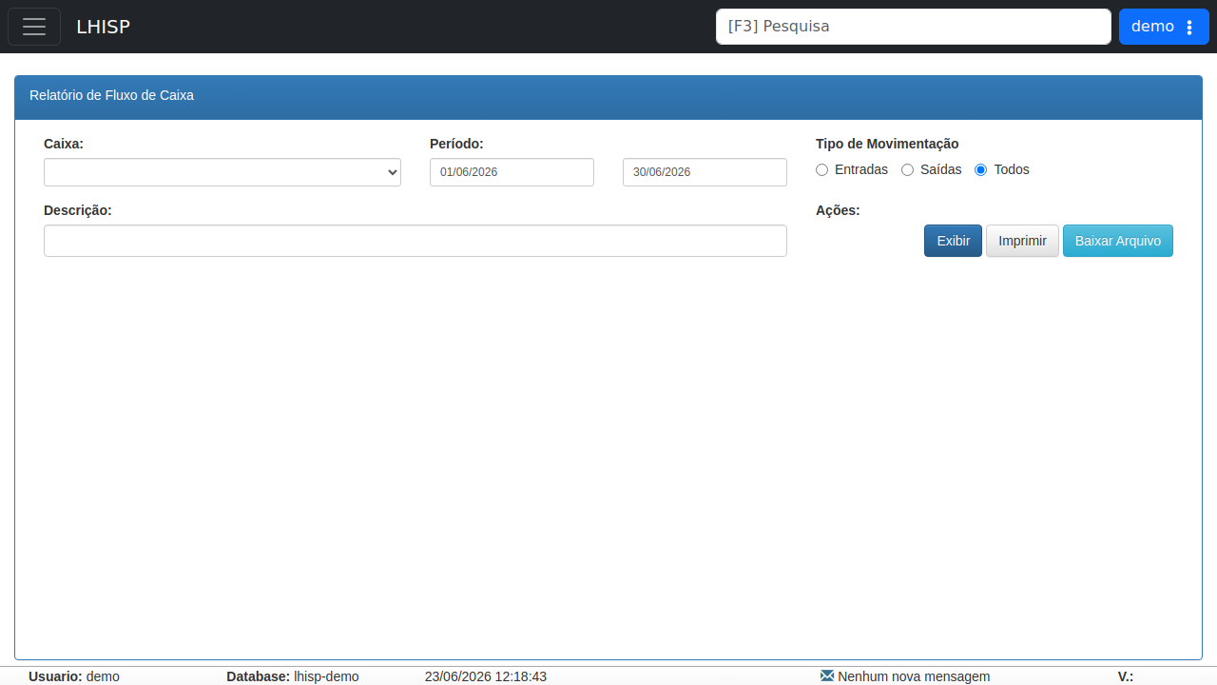Open the demo user menu
The image size is (1217, 685).
coord(1164,27)
